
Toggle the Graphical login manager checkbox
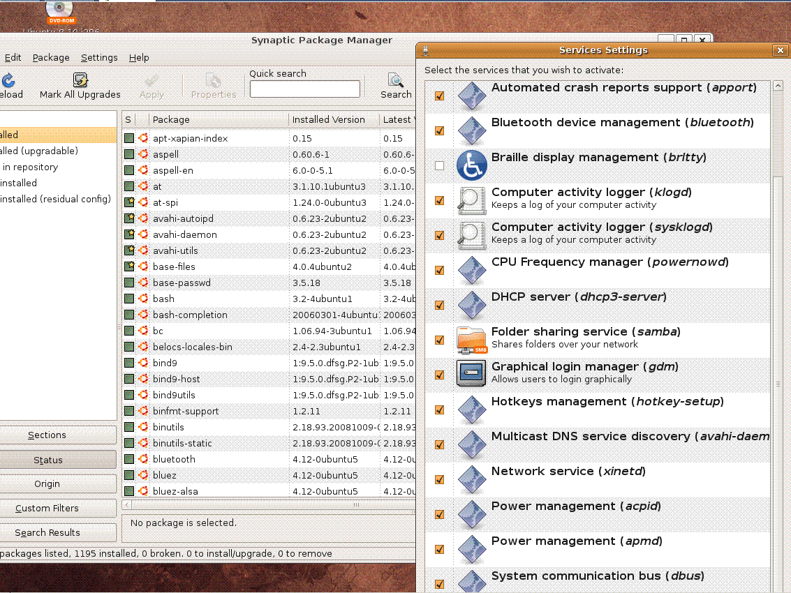(439, 375)
